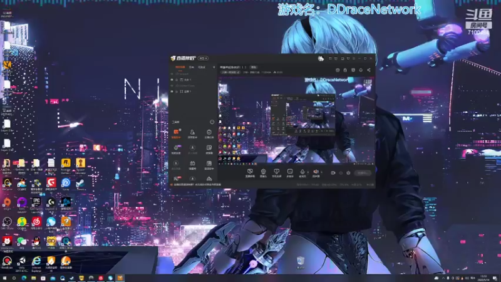Expand the speaker options arrow
This screenshot has height=282, width=501.
[321, 172]
